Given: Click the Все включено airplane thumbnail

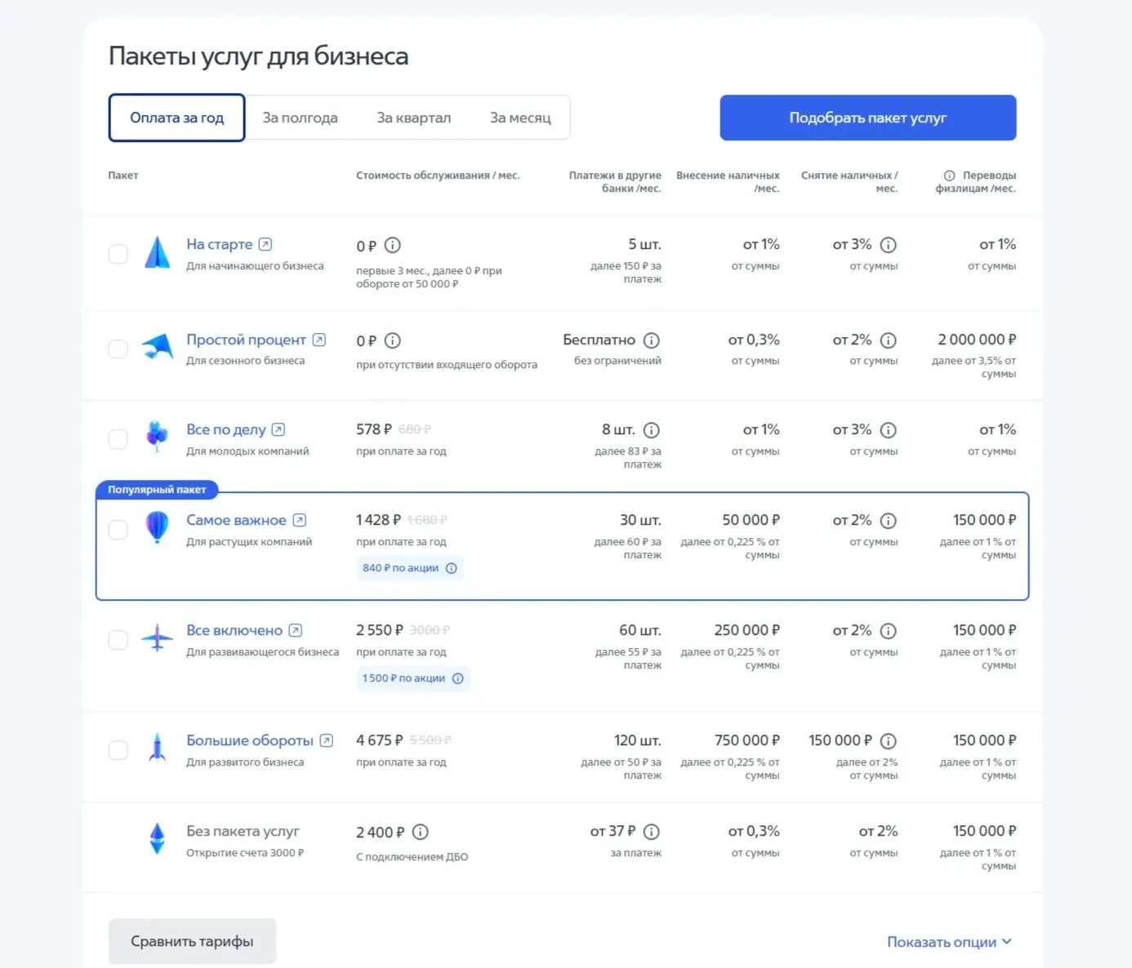Looking at the screenshot, I should pos(158,637).
